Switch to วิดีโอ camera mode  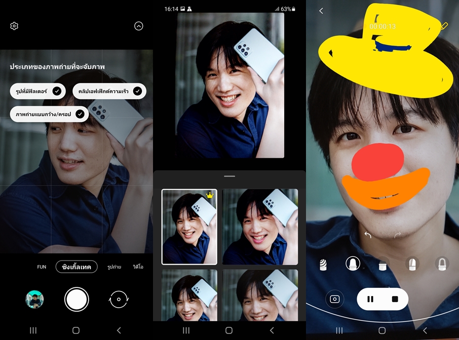click(138, 267)
